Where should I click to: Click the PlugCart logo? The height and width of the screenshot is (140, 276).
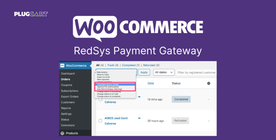tap(31, 14)
